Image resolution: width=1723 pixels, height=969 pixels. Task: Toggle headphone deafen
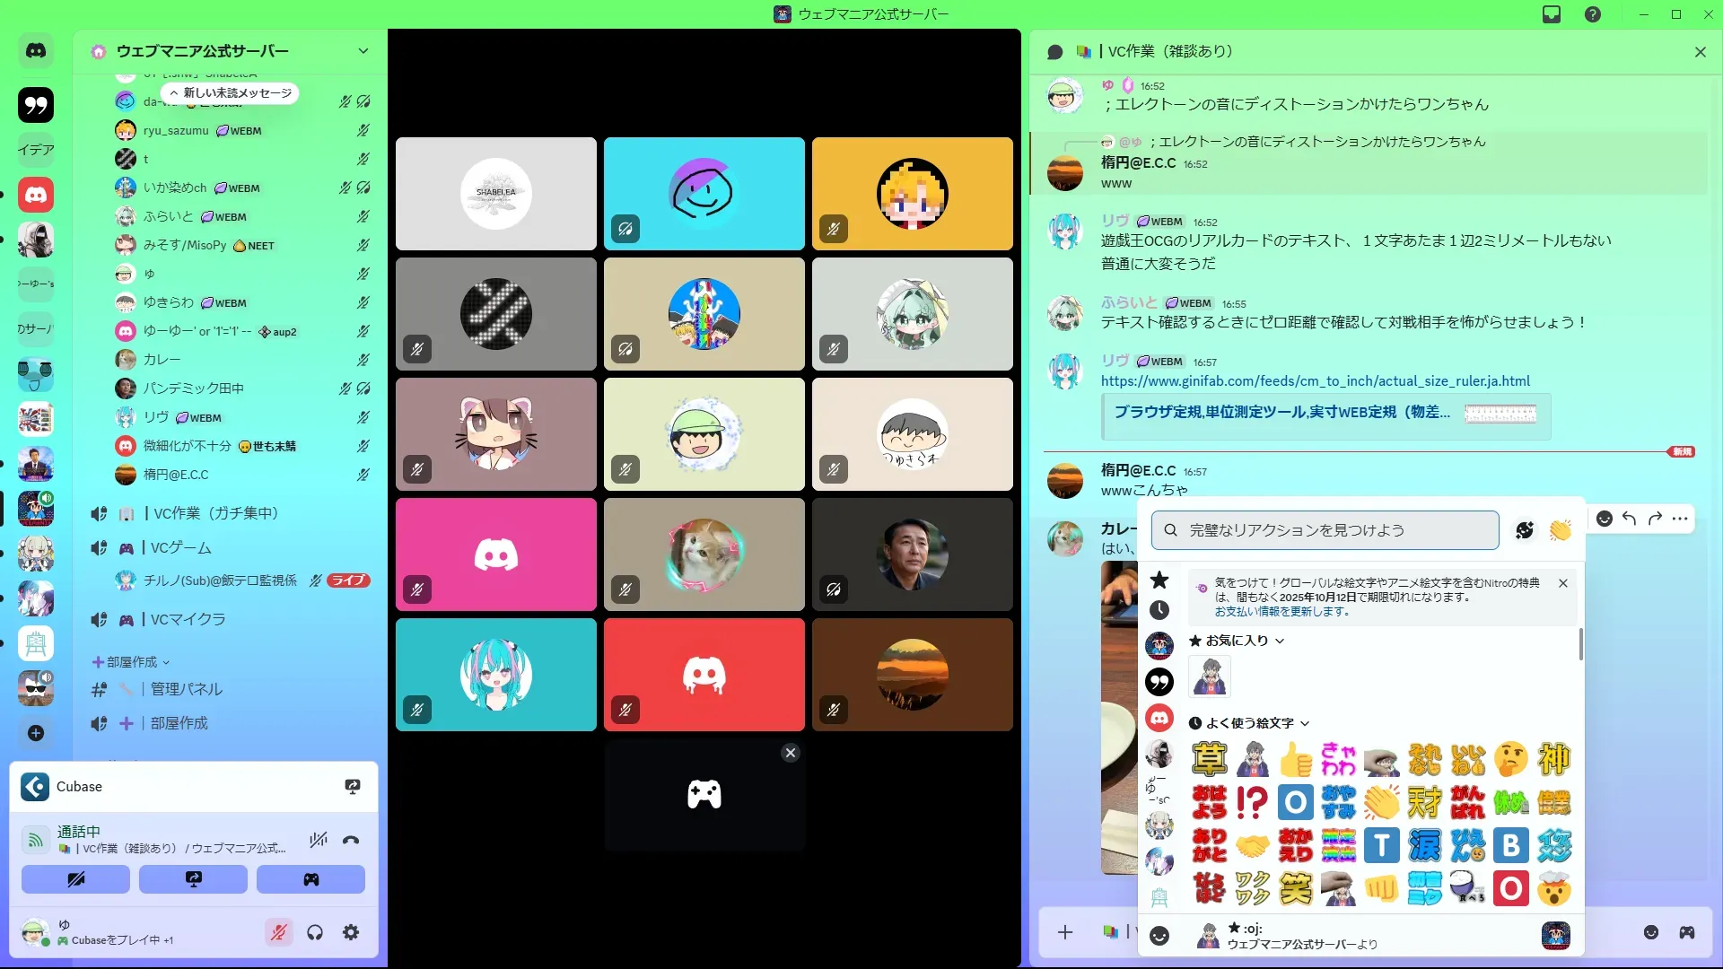click(x=315, y=933)
